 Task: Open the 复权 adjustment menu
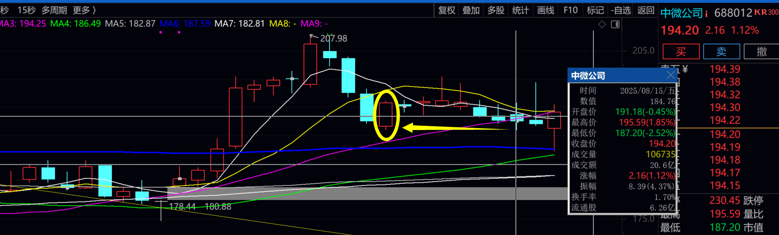click(x=447, y=10)
